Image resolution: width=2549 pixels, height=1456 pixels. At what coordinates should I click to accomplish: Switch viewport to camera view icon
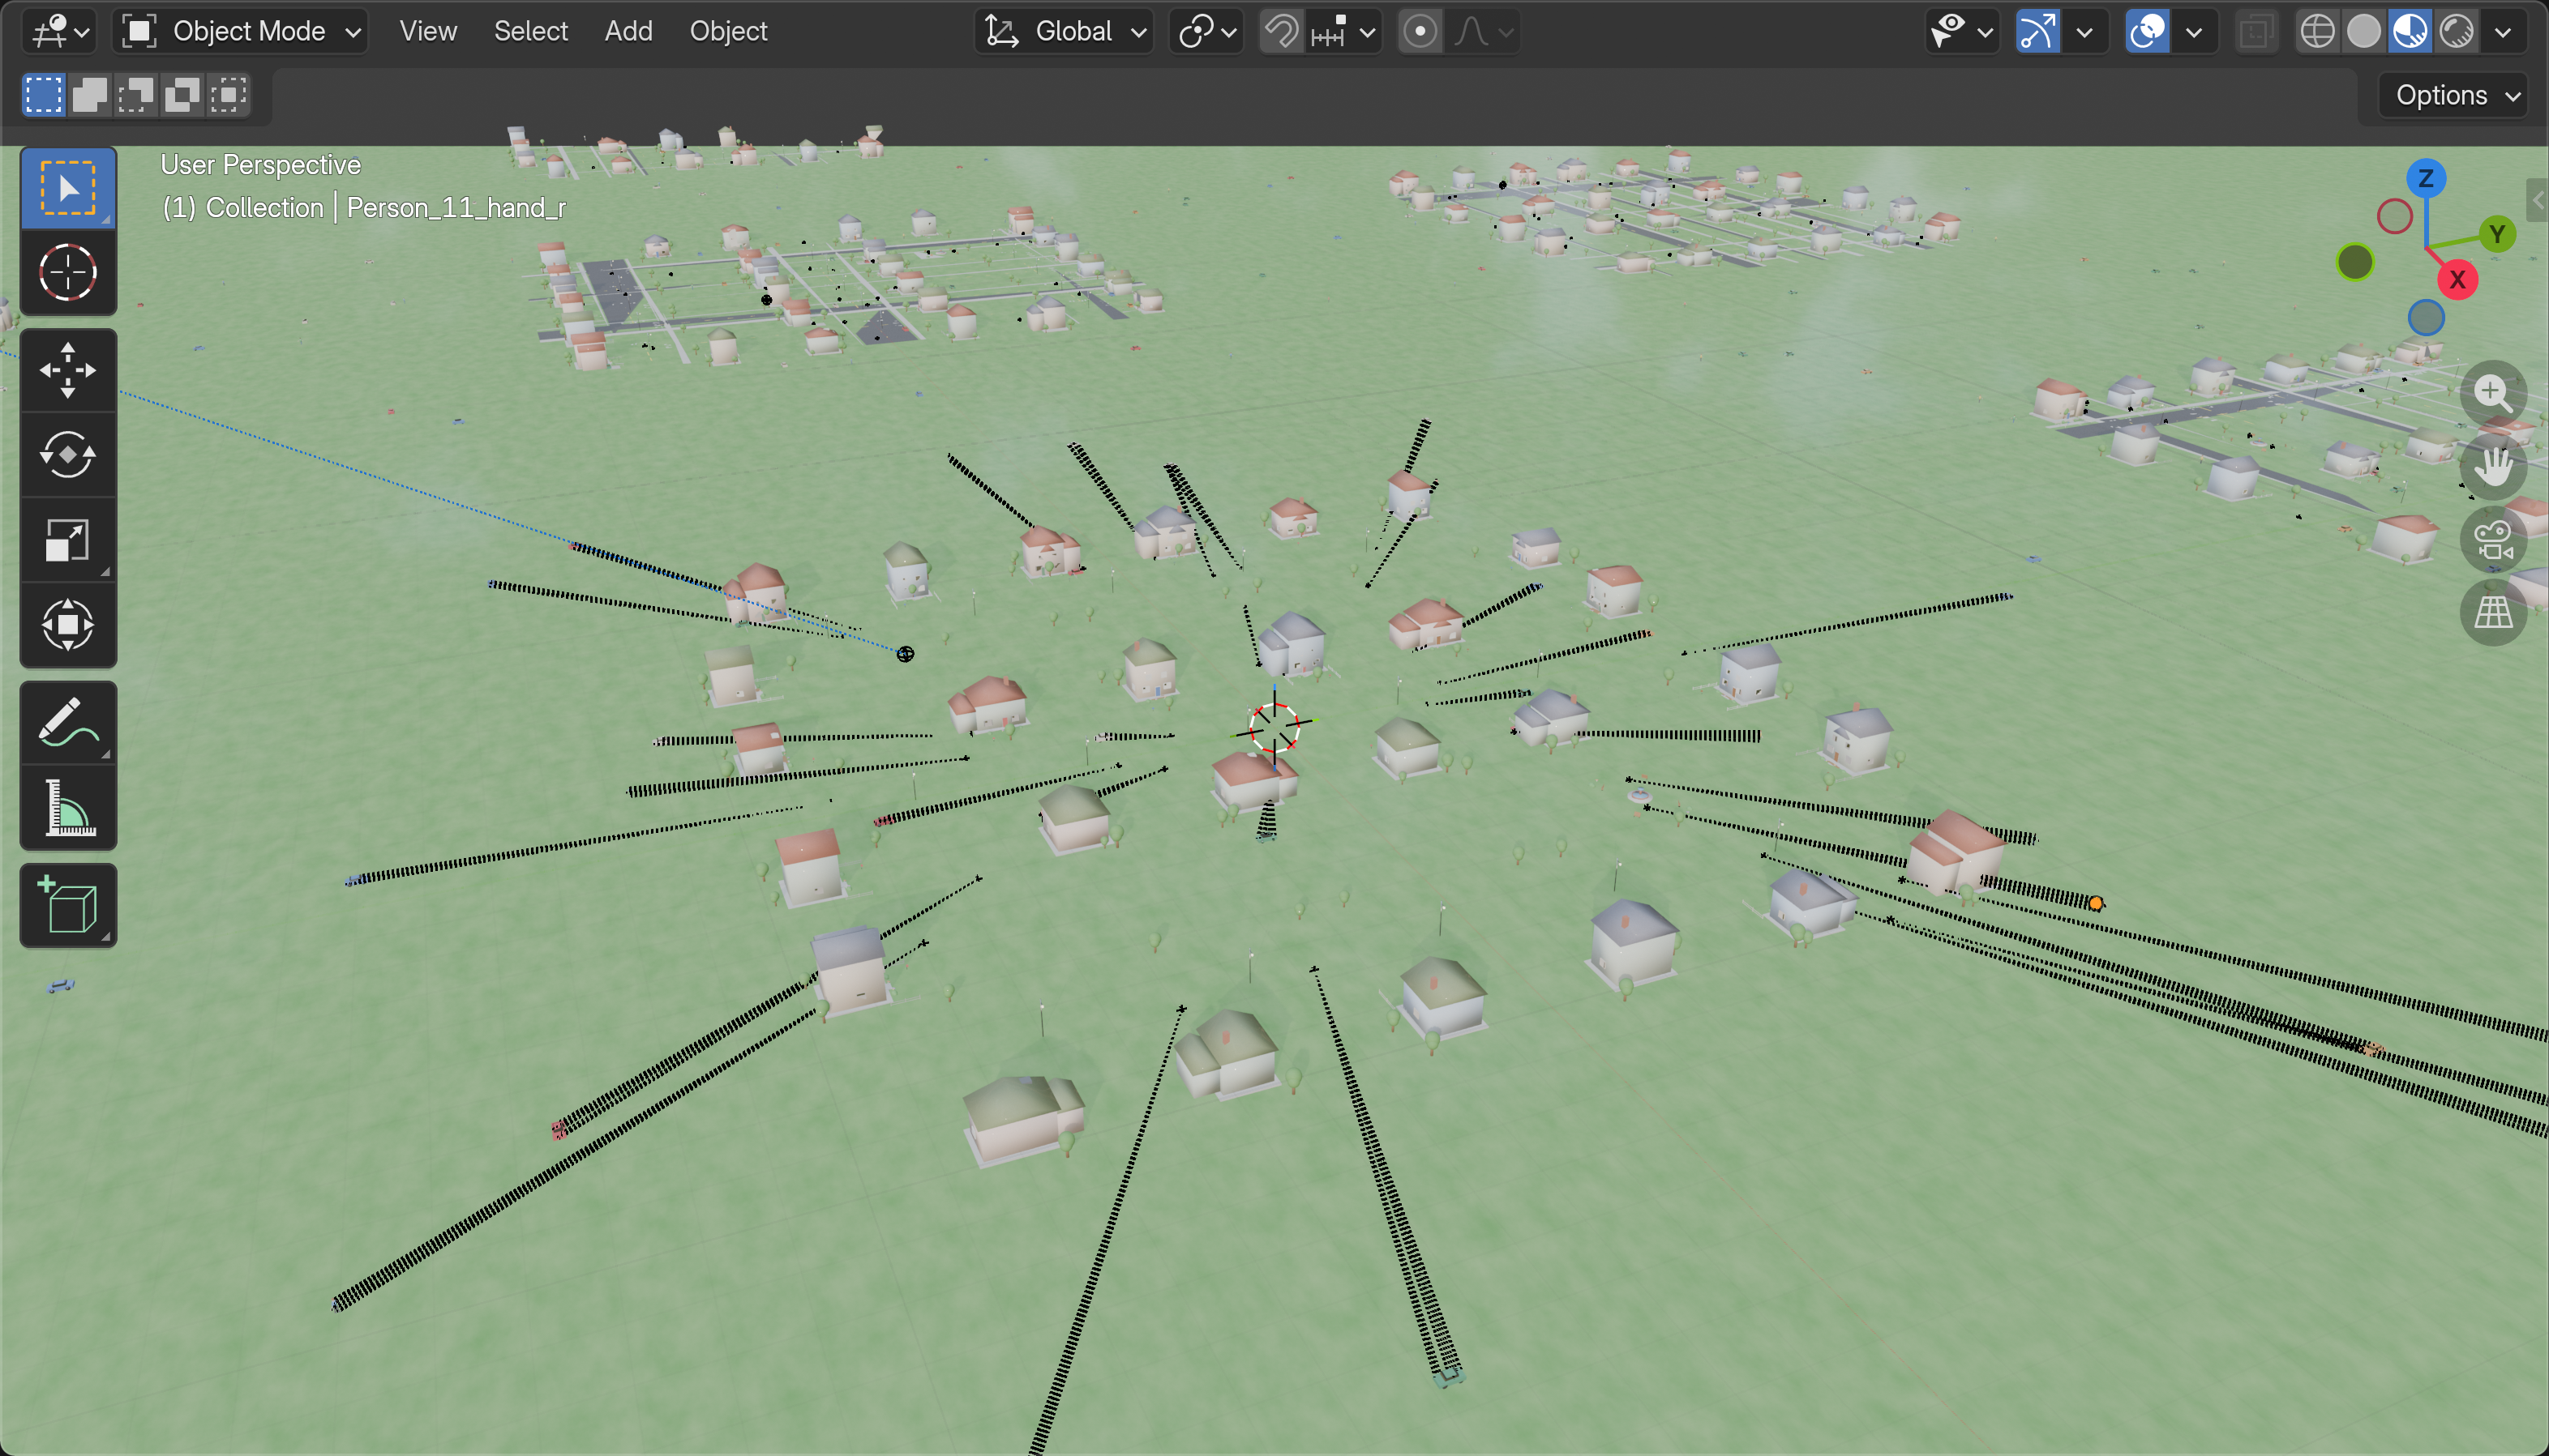tap(2492, 540)
